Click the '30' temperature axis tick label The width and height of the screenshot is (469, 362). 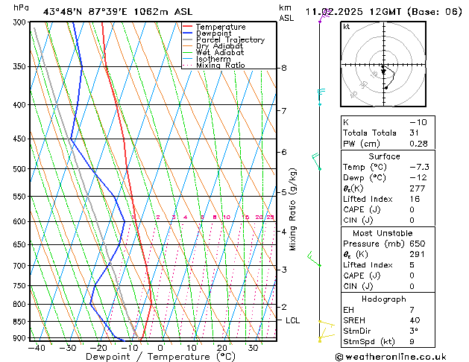253,349
